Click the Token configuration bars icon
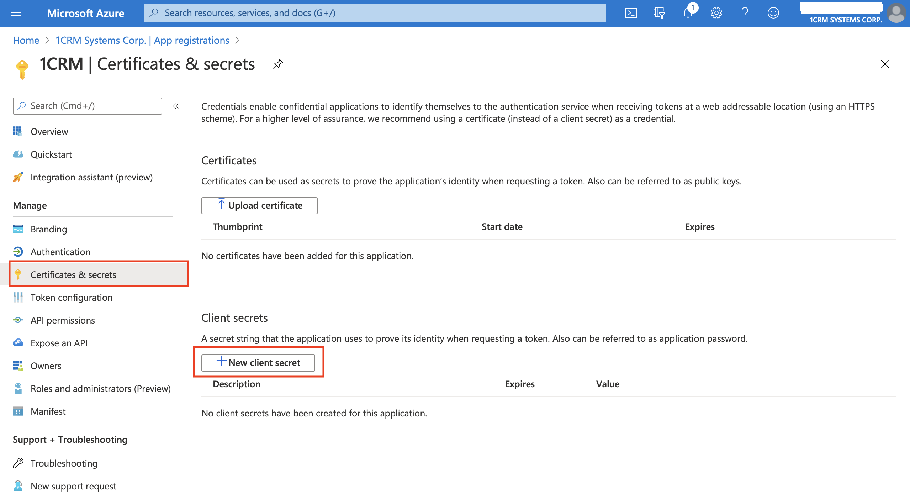910x499 pixels. 18,297
